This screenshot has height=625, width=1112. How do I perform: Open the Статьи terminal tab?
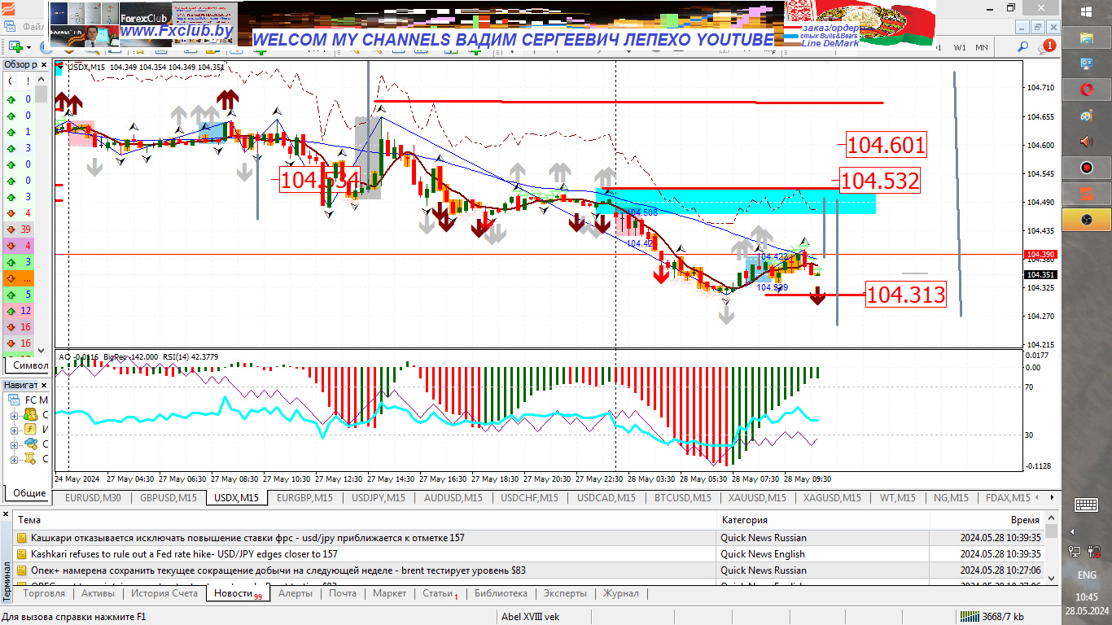pos(440,593)
